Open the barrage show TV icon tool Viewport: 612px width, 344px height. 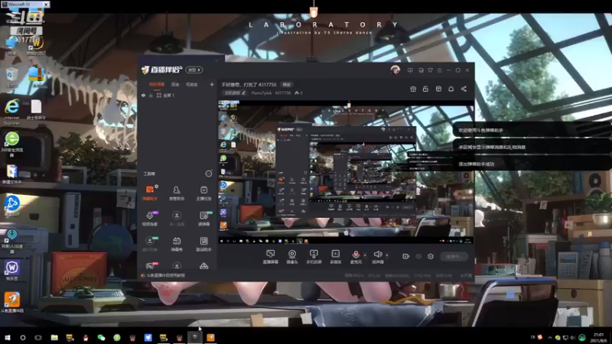tap(177, 243)
